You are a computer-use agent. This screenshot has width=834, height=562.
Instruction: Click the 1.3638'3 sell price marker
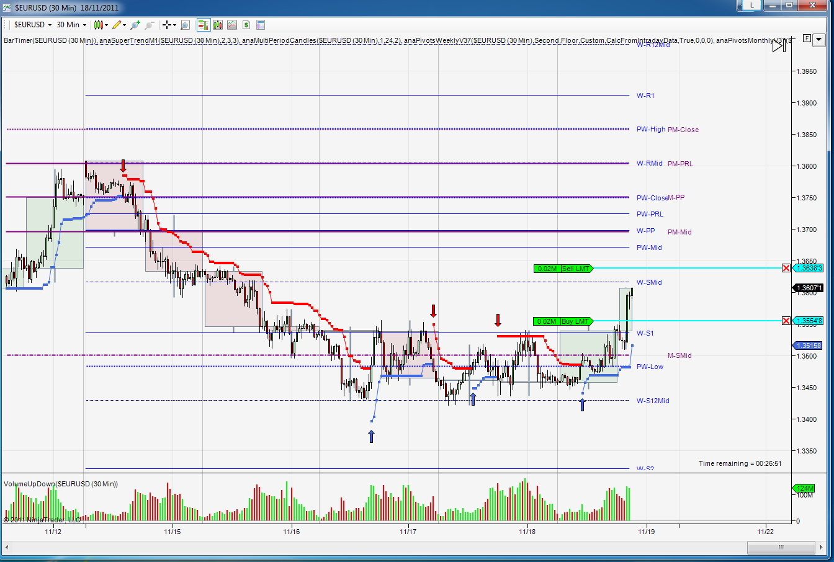(809, 268)
